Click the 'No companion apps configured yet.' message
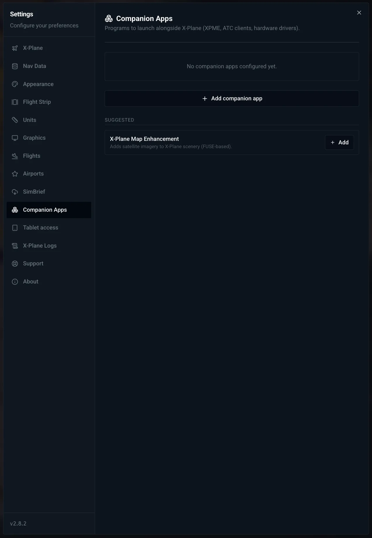The image size is (372, 538). [x=232, y=66]
